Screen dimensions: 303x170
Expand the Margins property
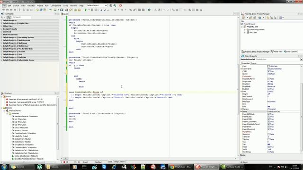[x=241, y=109]
